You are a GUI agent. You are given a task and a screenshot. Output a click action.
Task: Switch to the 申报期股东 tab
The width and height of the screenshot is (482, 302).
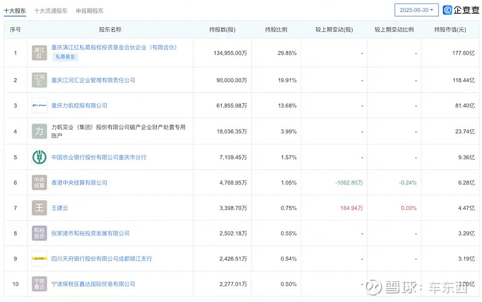89,11
